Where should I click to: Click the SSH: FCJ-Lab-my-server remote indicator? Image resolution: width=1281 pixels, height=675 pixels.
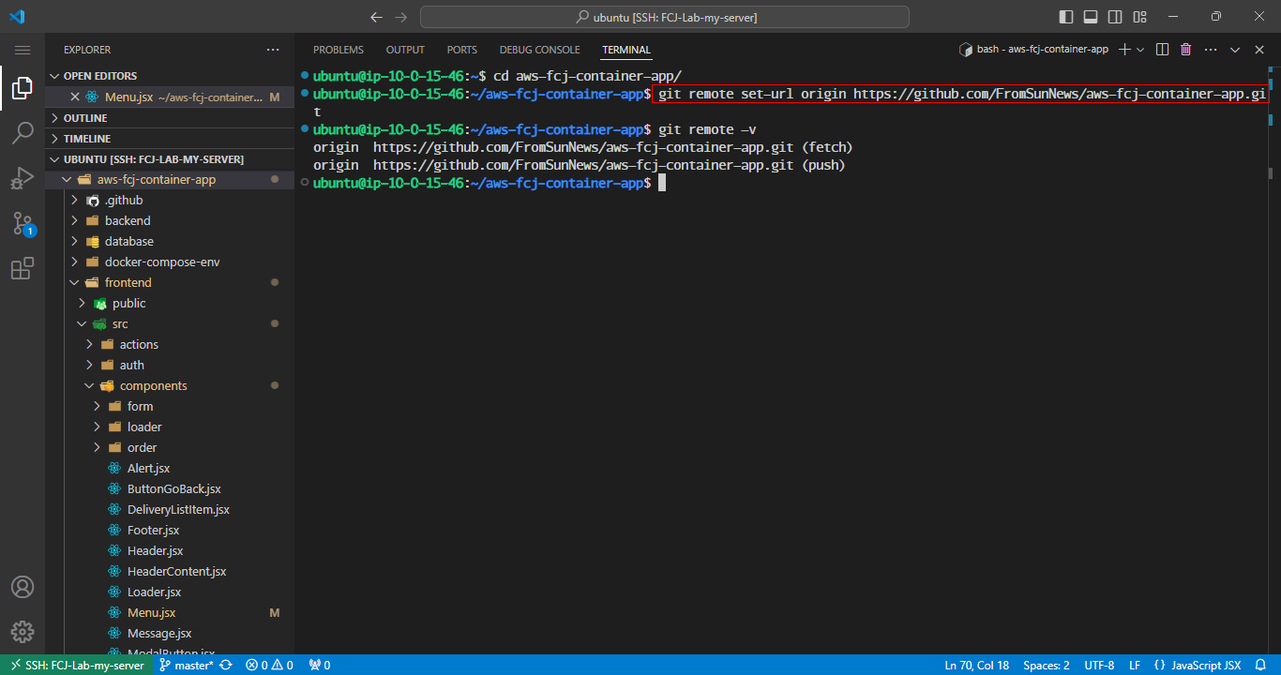(x=76, y=665)
